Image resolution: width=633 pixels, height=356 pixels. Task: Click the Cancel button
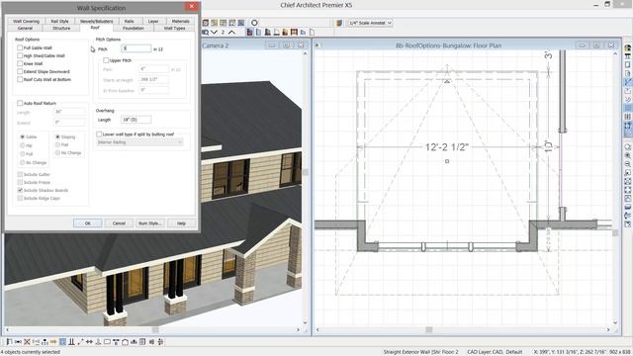click(119, 222)
